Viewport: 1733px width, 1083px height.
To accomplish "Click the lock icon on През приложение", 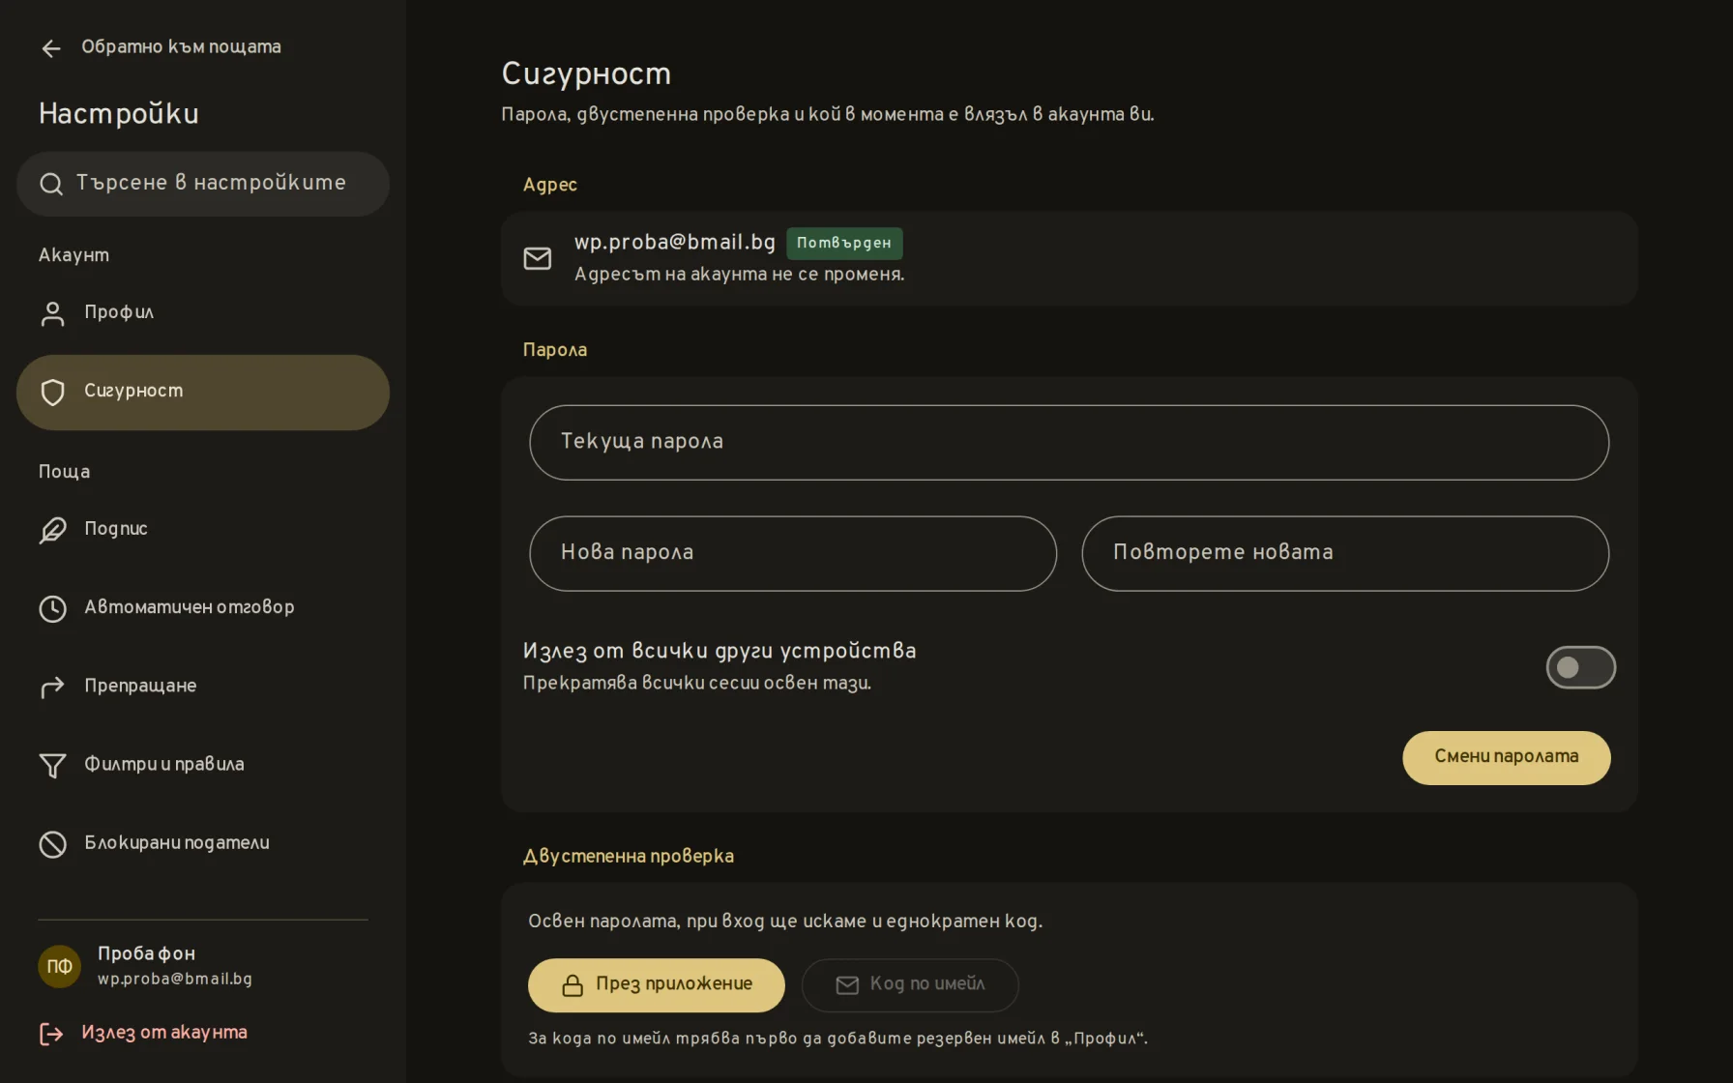I will pyautogui.click(x=573, y=985).
